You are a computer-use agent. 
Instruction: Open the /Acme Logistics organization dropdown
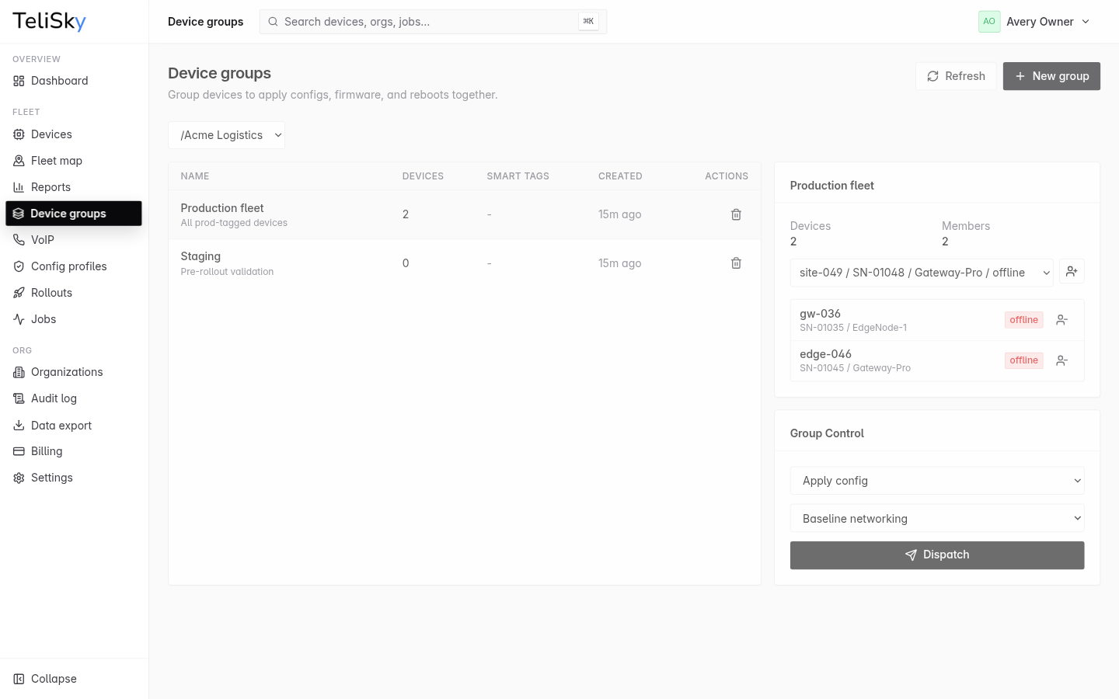[226, 135]
